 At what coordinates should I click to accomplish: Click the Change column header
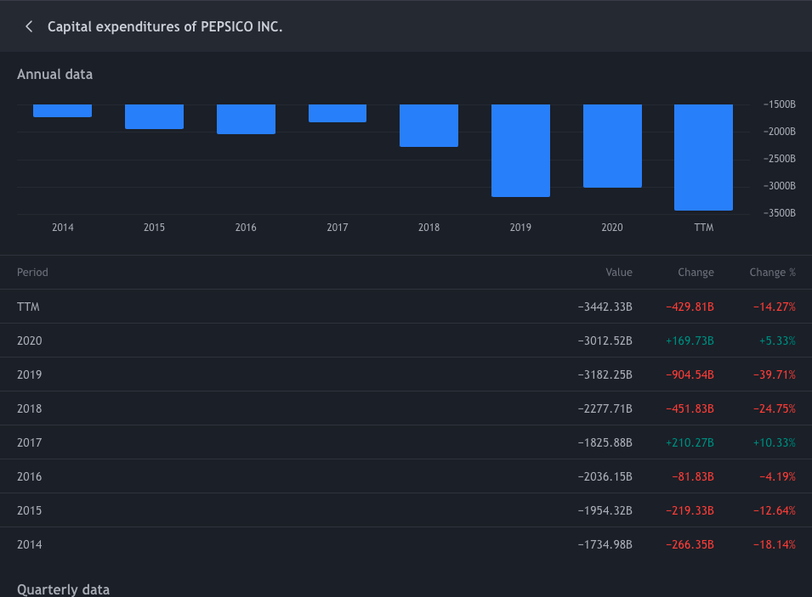[696, 272]
